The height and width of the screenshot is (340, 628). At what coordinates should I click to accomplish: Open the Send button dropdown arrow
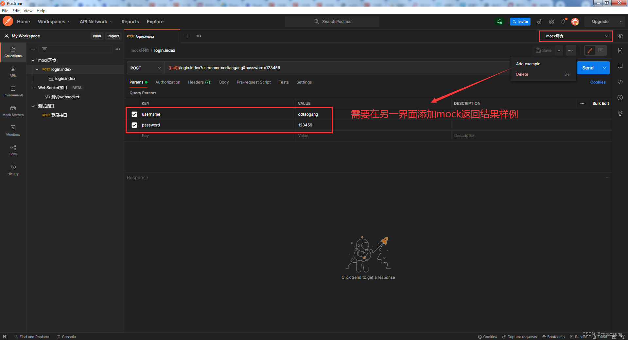tap(604, 68)
